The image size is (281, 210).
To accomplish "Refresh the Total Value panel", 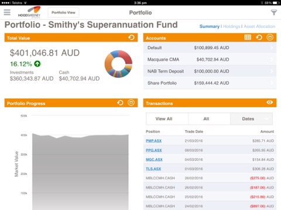I will [131, 37].
